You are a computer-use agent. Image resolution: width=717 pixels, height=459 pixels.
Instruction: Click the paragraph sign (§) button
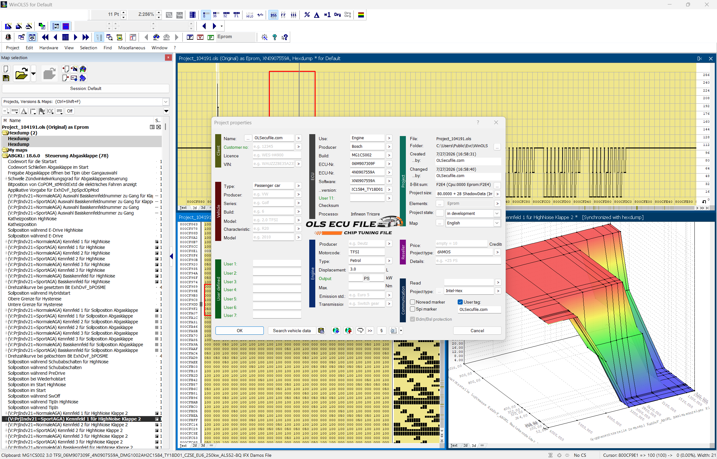(x=381, y=331)
